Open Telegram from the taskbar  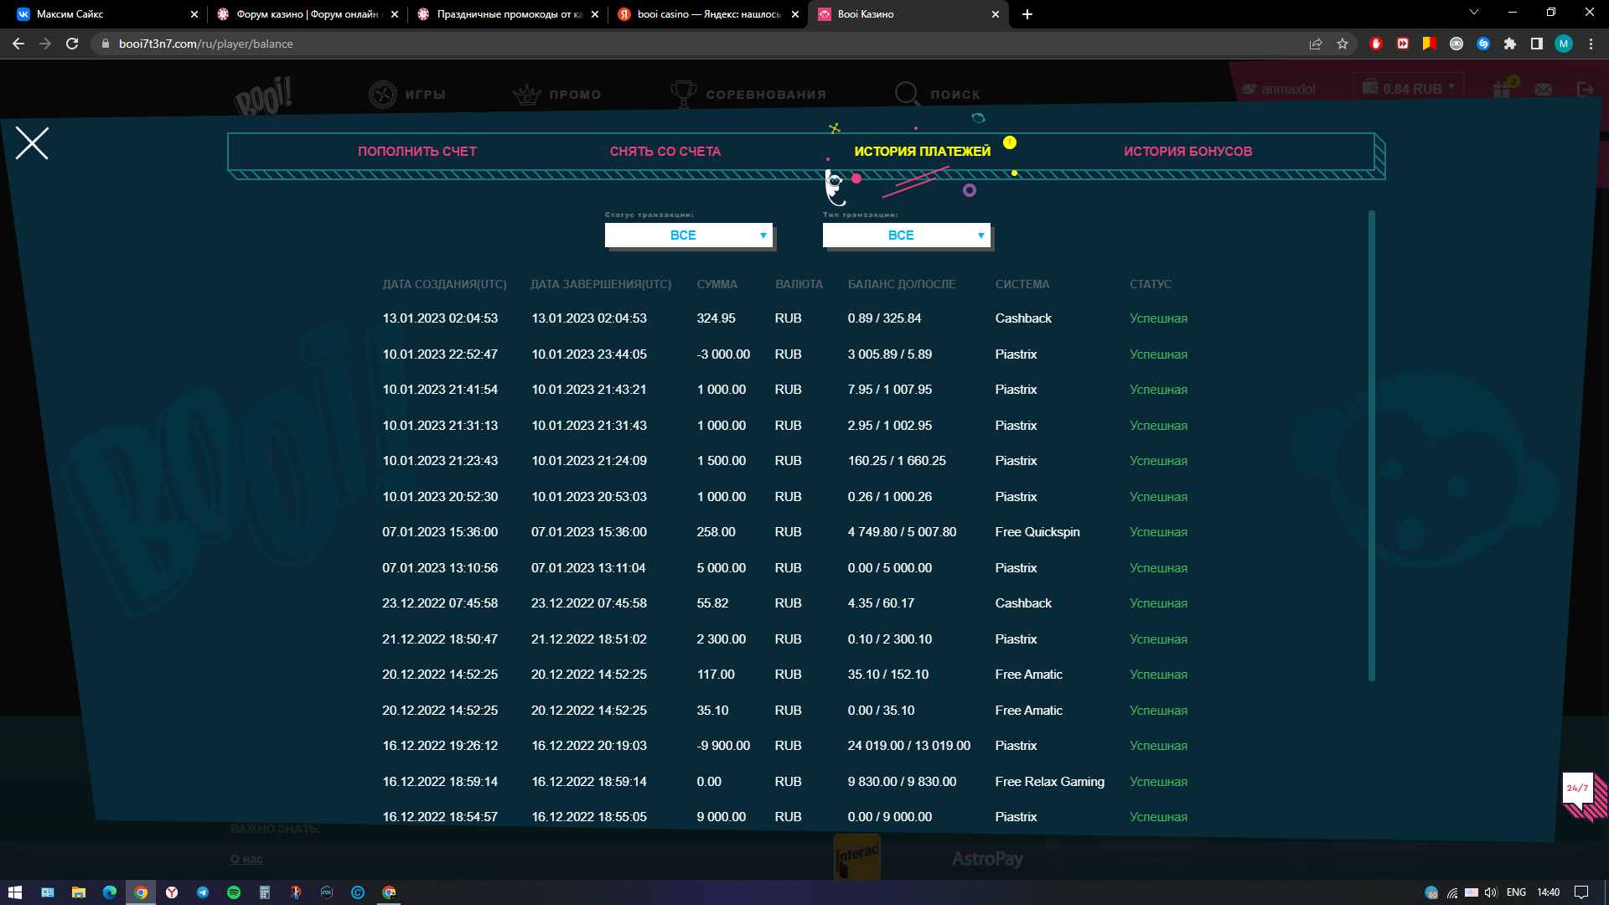tap(203, 892)
